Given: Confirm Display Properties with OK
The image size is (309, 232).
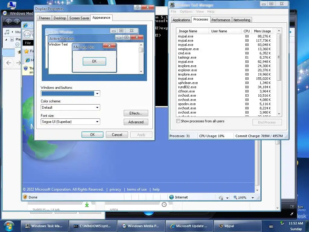Looking at the screenshot, I should (x=92, y=134).
